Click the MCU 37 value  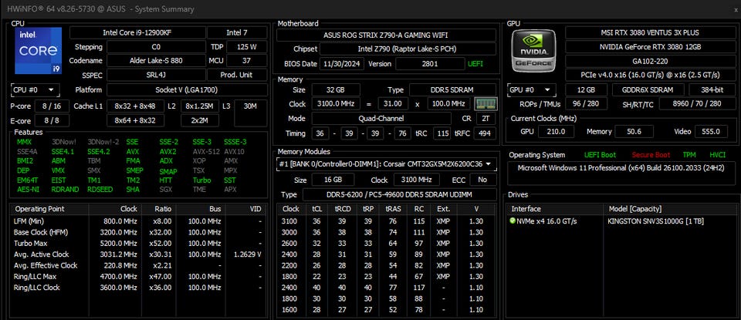pyautogui.click(x=247, y=60)
